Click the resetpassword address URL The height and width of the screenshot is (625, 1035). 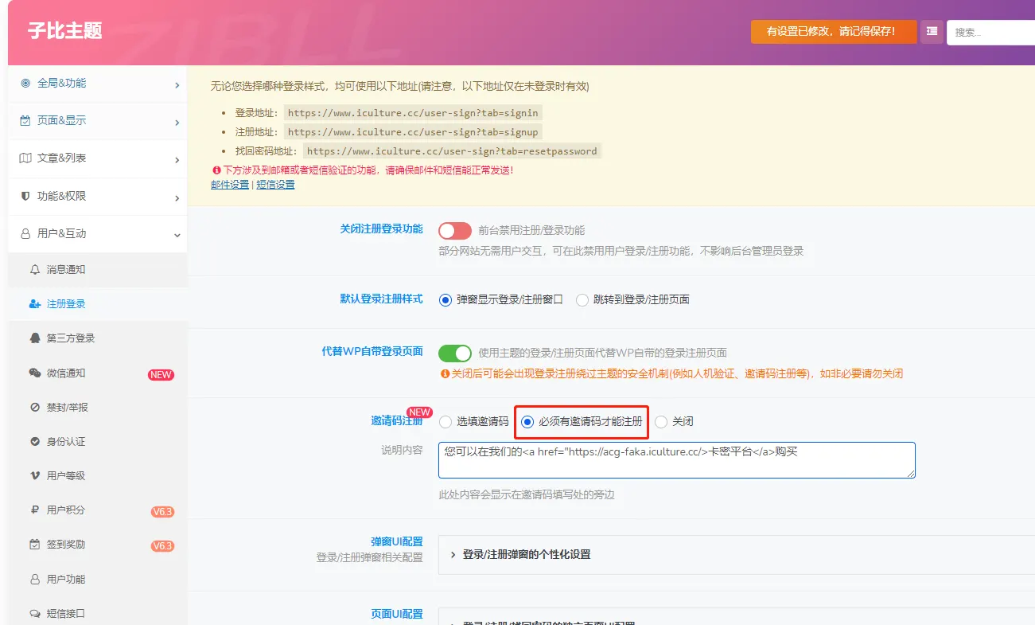(x=452, y=151)
